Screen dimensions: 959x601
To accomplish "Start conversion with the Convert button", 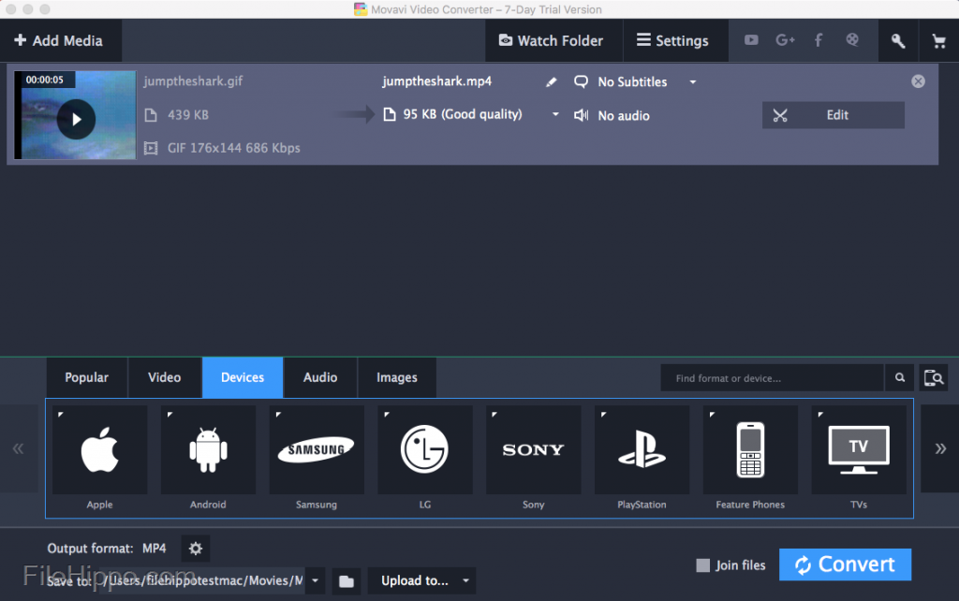I will point(846,564).
